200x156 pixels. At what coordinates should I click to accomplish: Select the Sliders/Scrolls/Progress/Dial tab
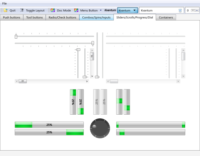[135, 17]
